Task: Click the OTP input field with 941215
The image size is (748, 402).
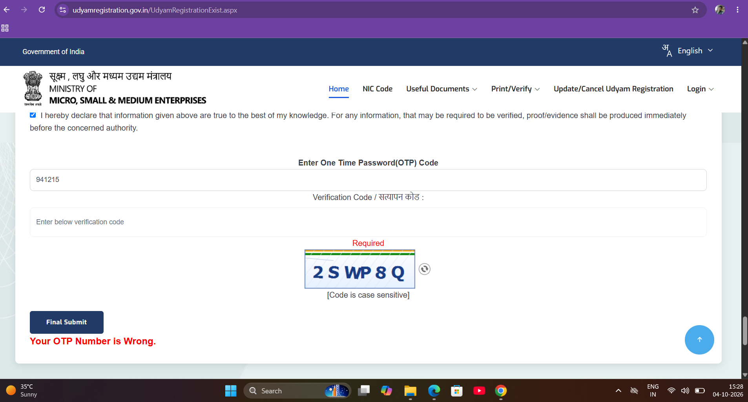Action: [368, 180]
